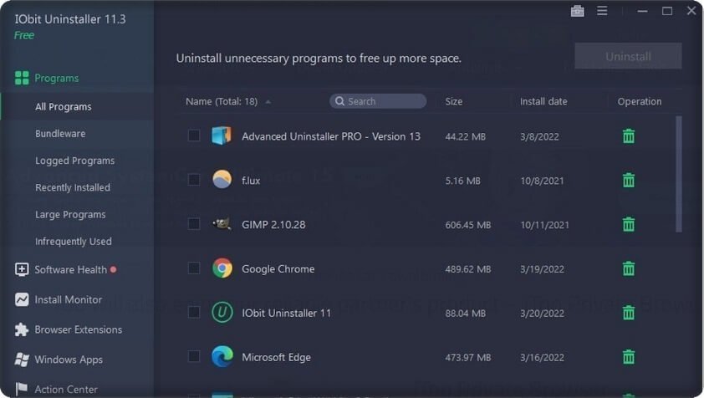The image size is (704, 398).
Task: Open Bundleware category
Action: [x=60, y=134]
